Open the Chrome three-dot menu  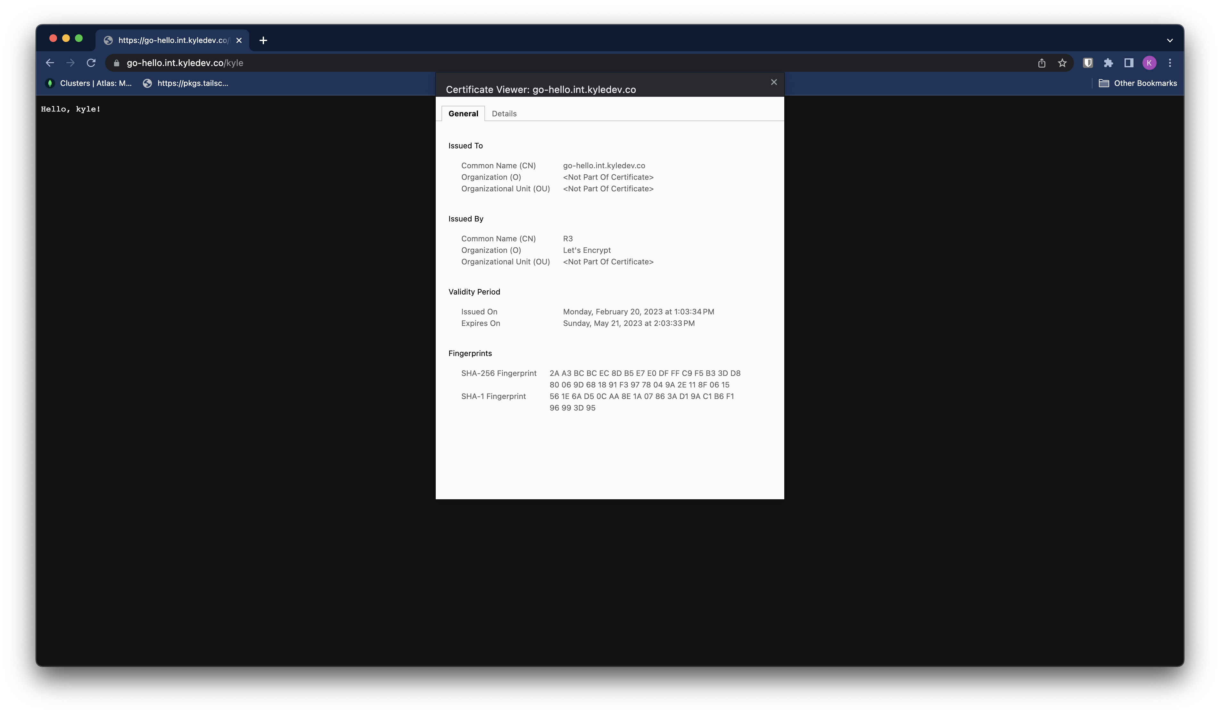[1170, 63]
